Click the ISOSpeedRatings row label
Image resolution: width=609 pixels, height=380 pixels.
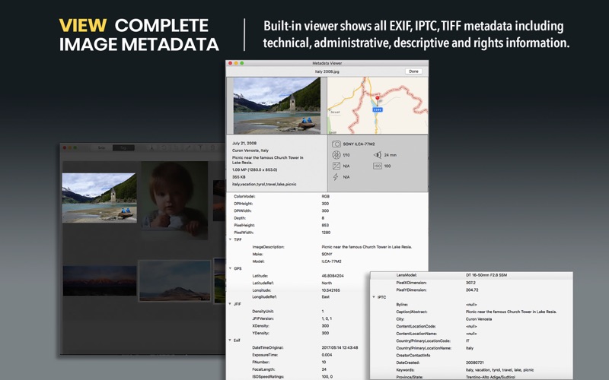[268, 376]
